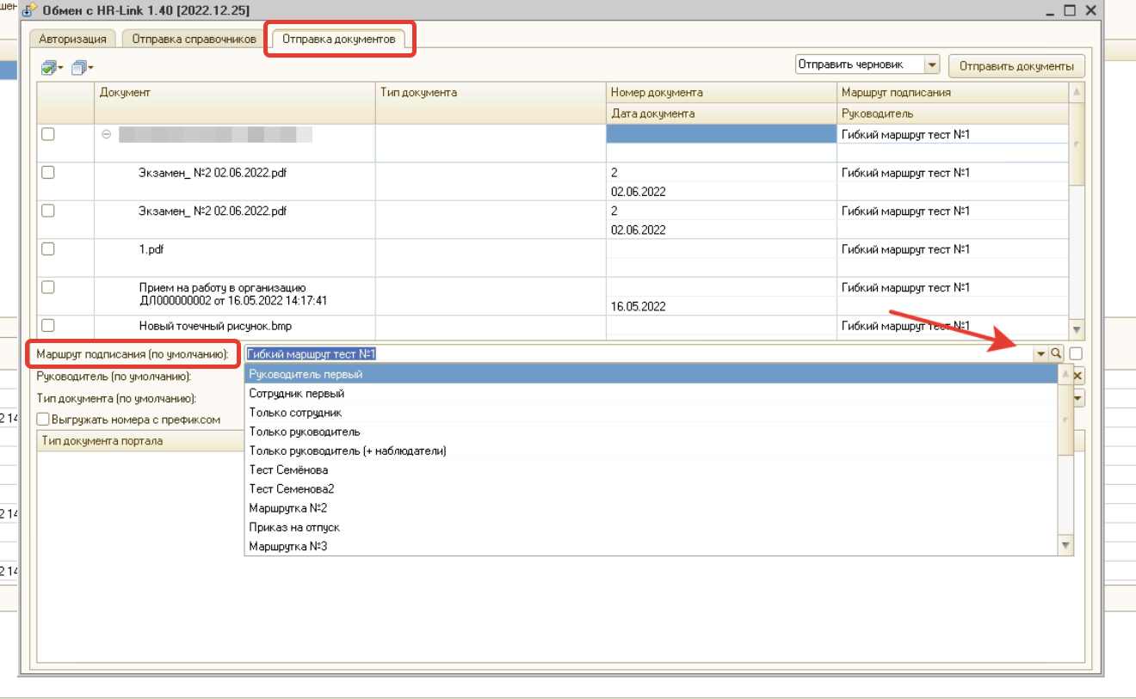
Task: Select the plain Только руководитель option
Action: point(651,432)
